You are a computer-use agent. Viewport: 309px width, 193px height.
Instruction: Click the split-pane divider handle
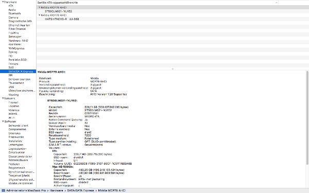point(173,69)
